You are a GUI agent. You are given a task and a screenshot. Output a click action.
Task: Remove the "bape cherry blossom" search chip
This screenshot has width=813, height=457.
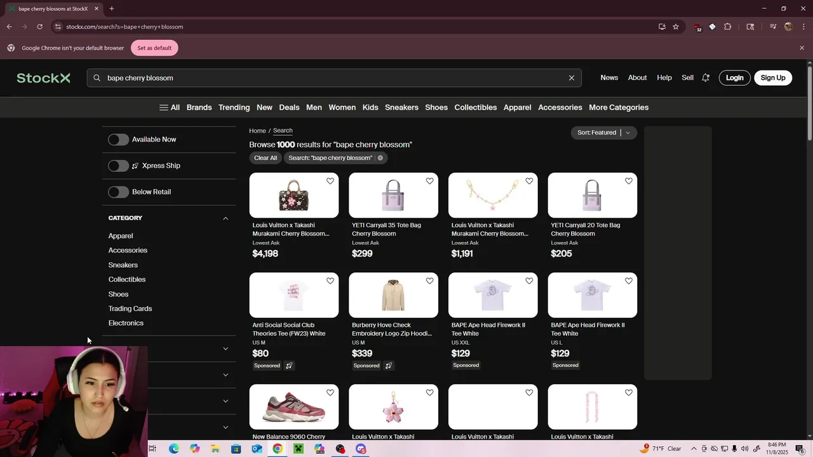pos(380,158)
